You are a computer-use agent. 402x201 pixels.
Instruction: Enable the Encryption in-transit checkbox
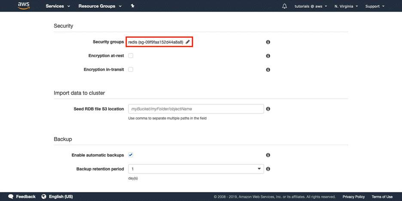[x=131, y=70]
